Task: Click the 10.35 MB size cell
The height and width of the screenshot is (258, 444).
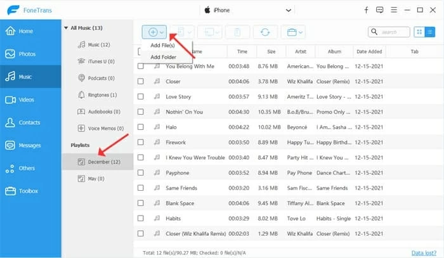Action: [x=270, y=112]
